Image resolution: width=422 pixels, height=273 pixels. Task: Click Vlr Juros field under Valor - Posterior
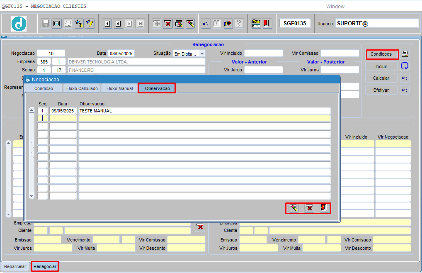click(340, 70)
